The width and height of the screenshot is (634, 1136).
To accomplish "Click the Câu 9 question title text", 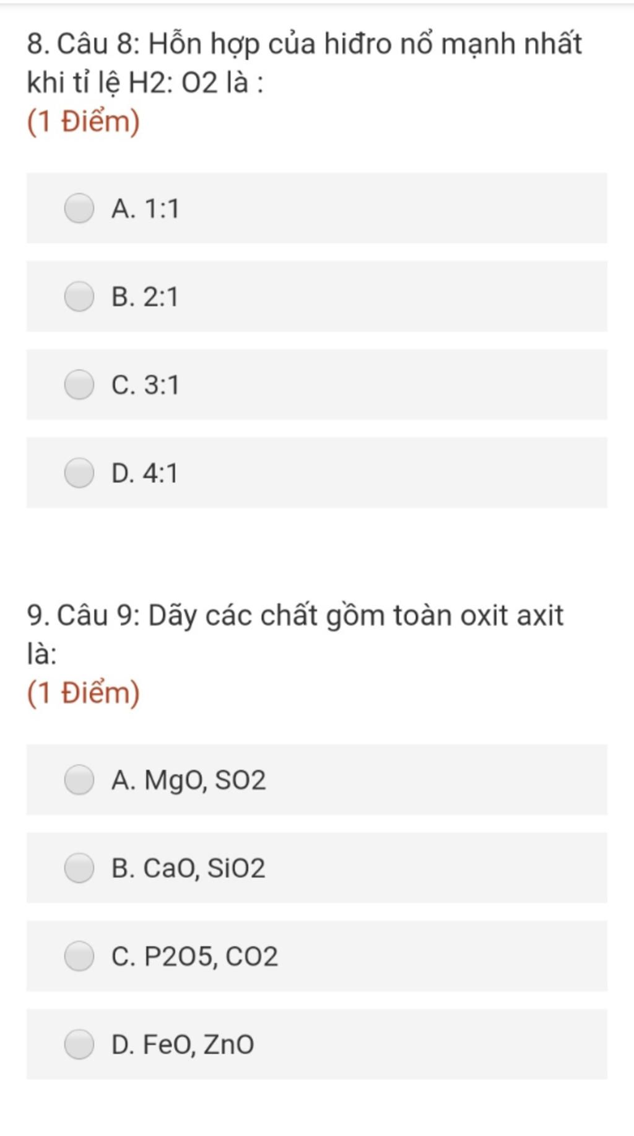I will [x=295, y=634].
